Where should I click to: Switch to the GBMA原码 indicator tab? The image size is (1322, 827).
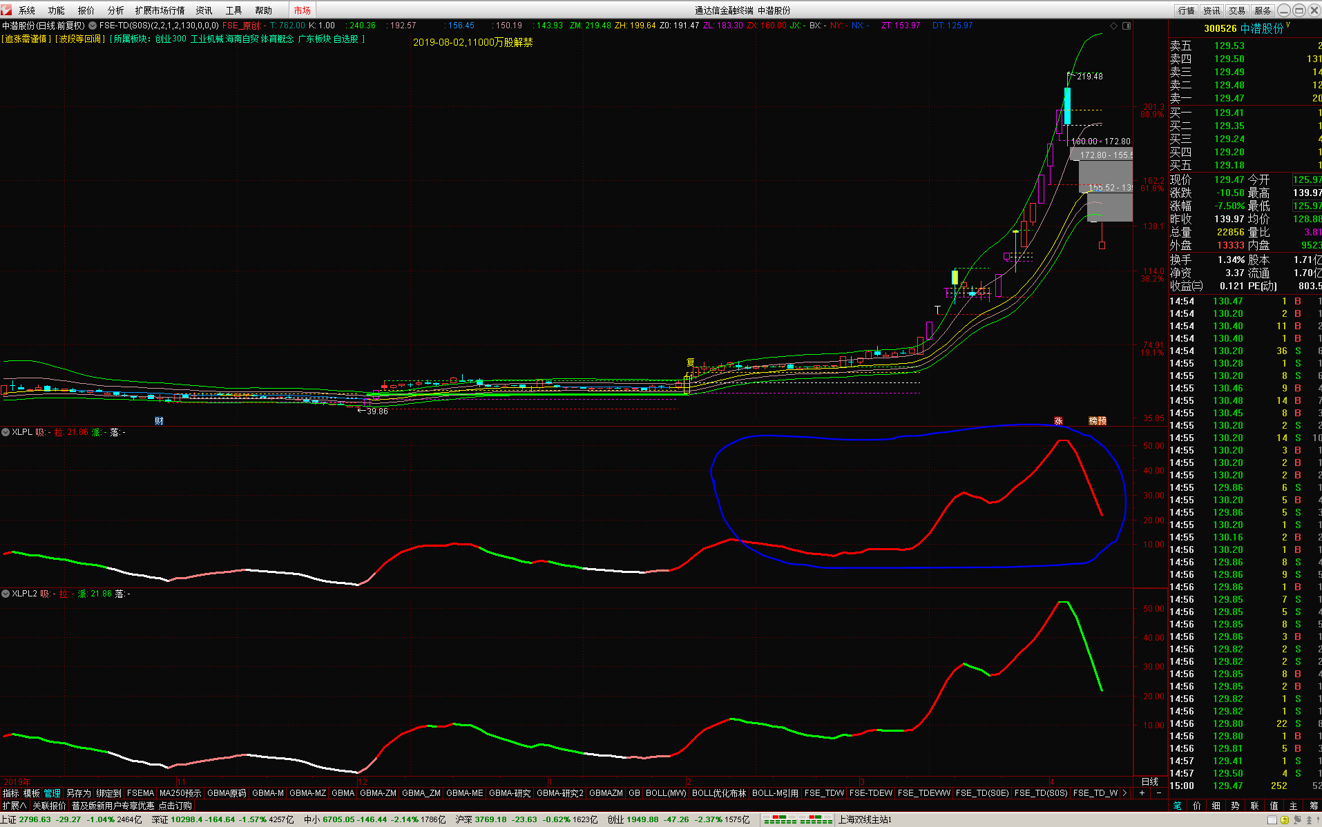click(x=227, y=793)
